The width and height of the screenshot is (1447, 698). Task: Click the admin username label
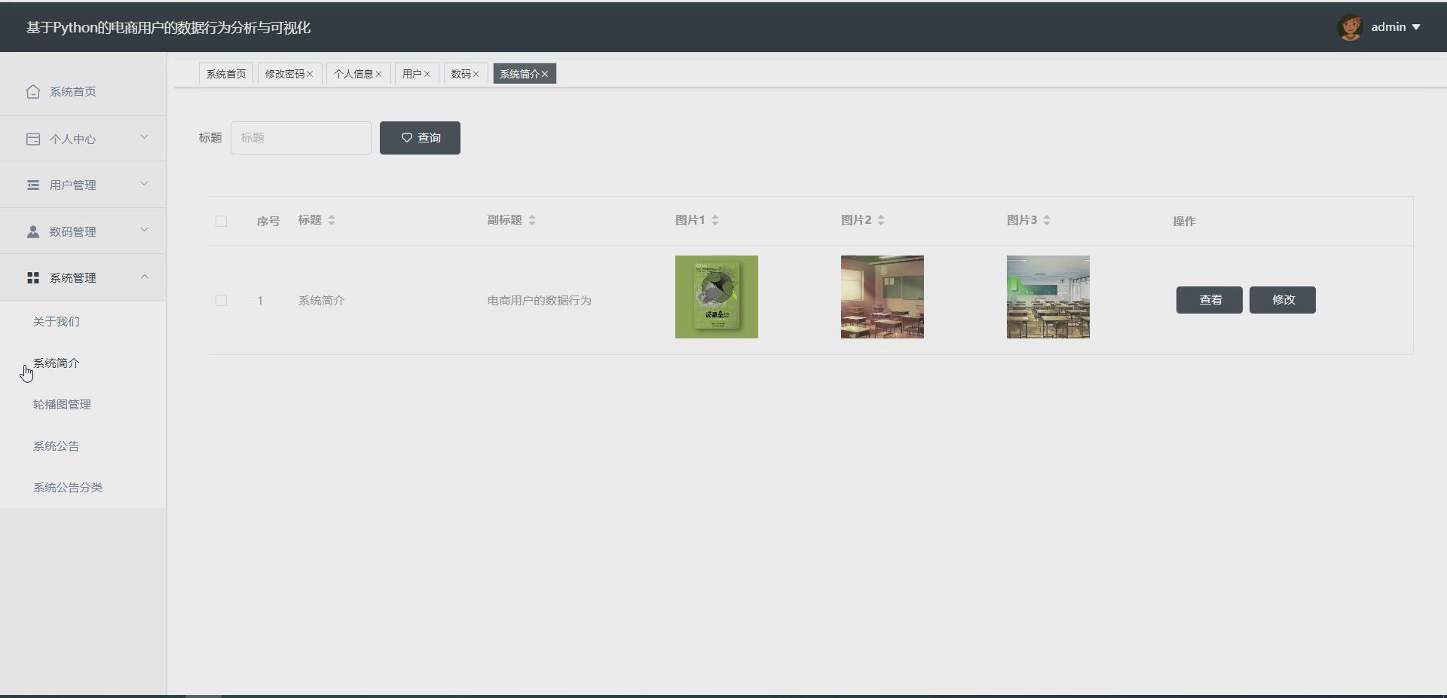click(x=1388, y=27)
